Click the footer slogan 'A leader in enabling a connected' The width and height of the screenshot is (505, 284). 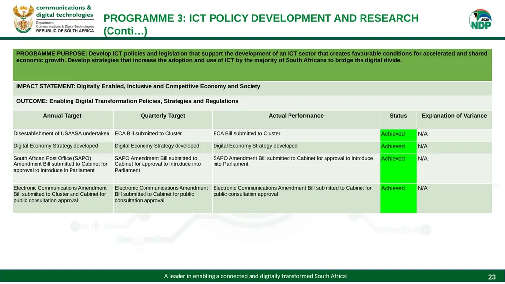pyautogui.click(x=256, y=276)
